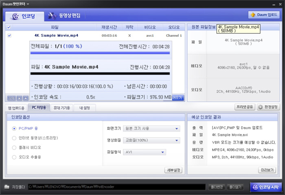Click the black file progress bar
285x195 pixels.
pyautogui.click(x=100, y=74)
